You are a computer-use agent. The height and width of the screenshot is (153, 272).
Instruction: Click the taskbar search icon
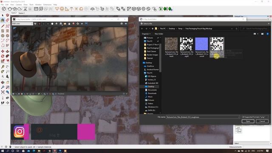[x=8, y=151]
